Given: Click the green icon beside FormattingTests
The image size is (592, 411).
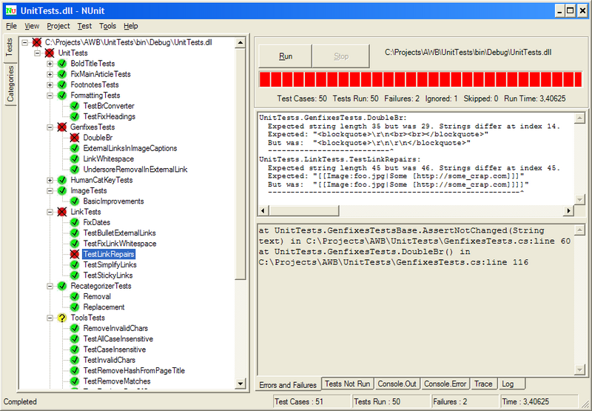Looking at the screenshot, I should tap(62, 96).
